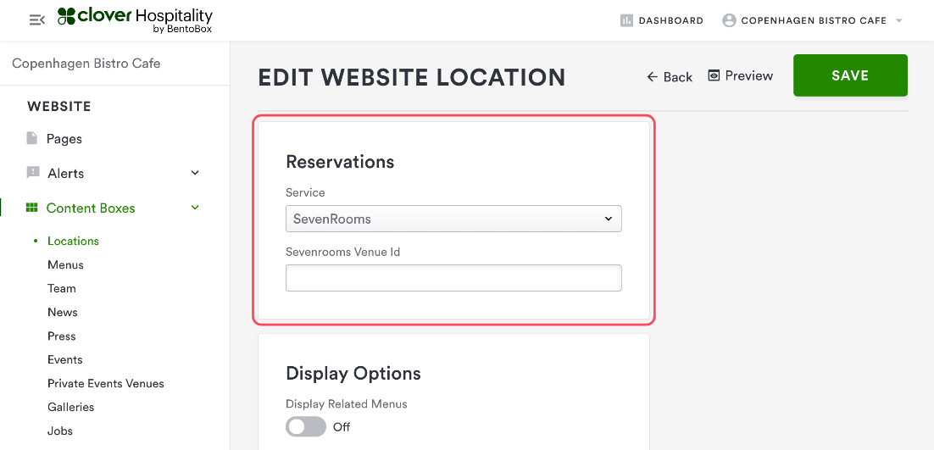Click the Sevenrooms Venue Id field
The height and width of the screenshot is (450, 934).
453,278
